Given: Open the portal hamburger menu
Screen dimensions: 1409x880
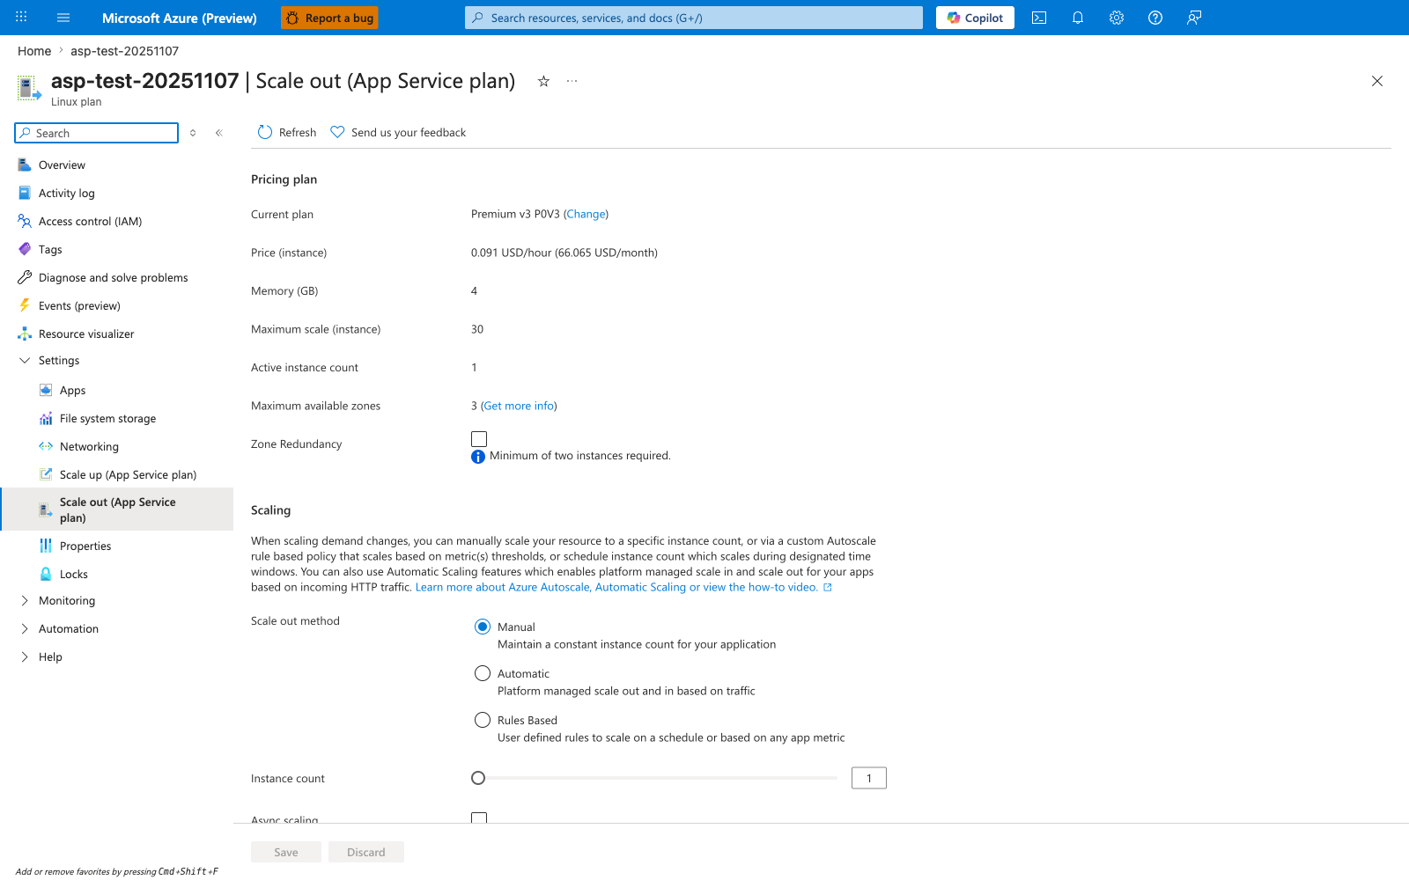Looking at the screenshot, I should pyautogui.click(x=63, y=18).
